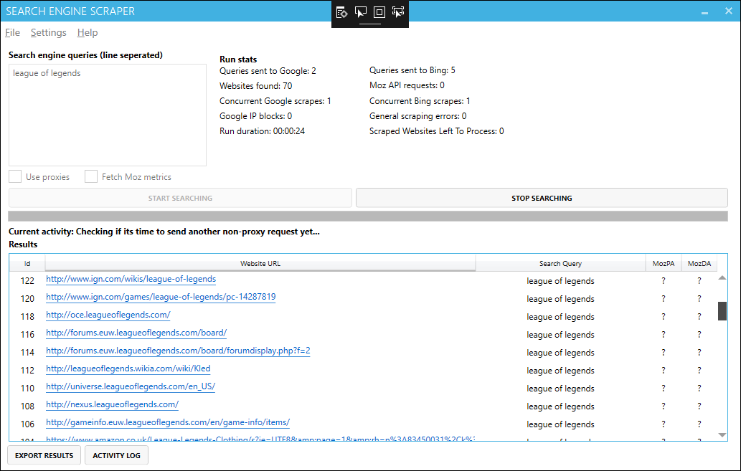
Task: Open the ign.com wikis league-of-legends link
Action: pos(131,279)
